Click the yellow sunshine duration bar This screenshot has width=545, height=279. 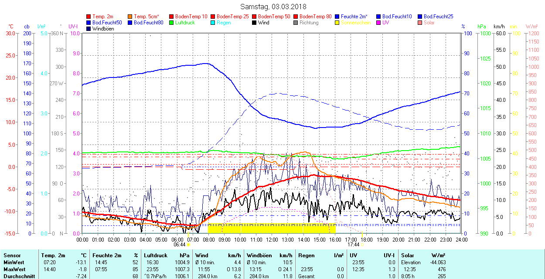tap(271, 228)
